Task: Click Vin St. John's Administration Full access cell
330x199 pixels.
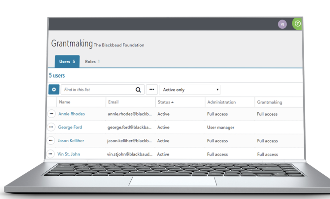Action: point(217,154)
